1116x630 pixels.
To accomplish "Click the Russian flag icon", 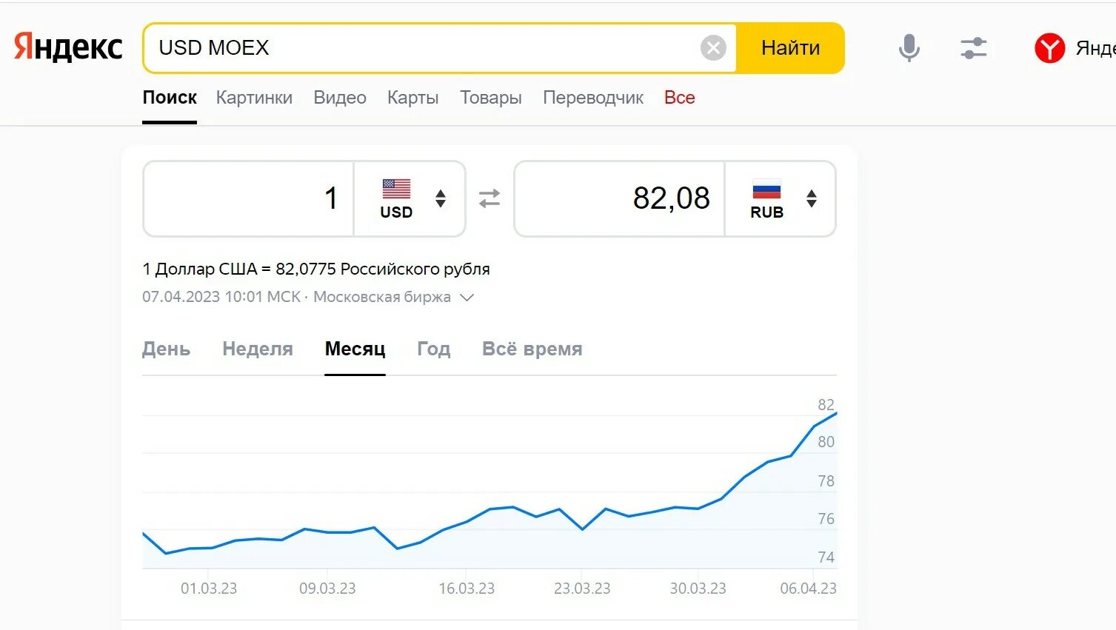I will click(766, 189).
